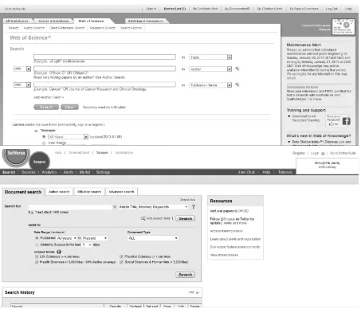Click Search button beside Add search field
Image resolution: width=361 pixels, height=309 pixels.
(x=185, y=218)
